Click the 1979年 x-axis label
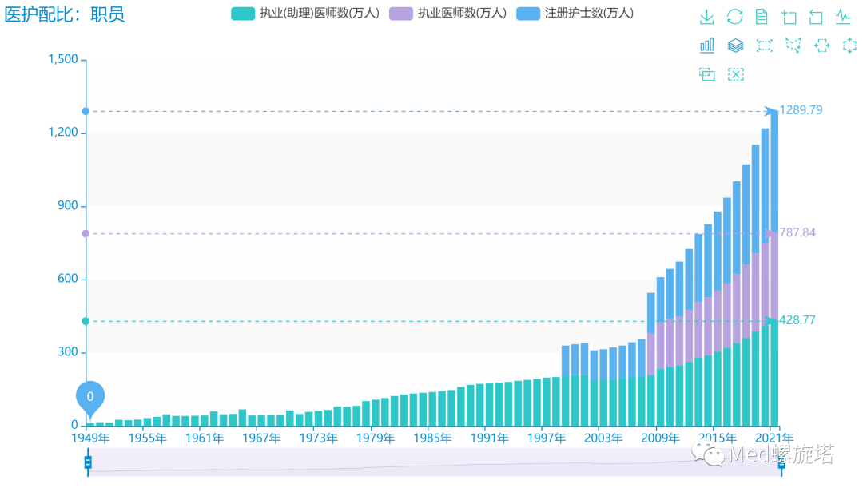 [x=376, y=438]
